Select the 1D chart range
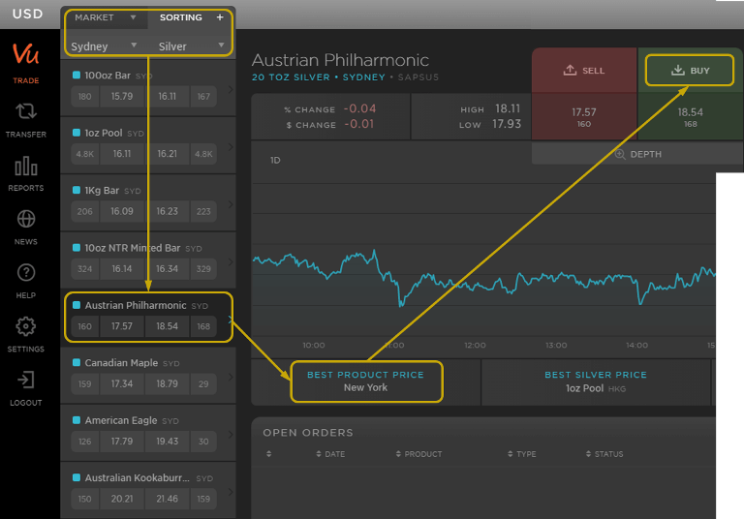 (x=275, y=161)
